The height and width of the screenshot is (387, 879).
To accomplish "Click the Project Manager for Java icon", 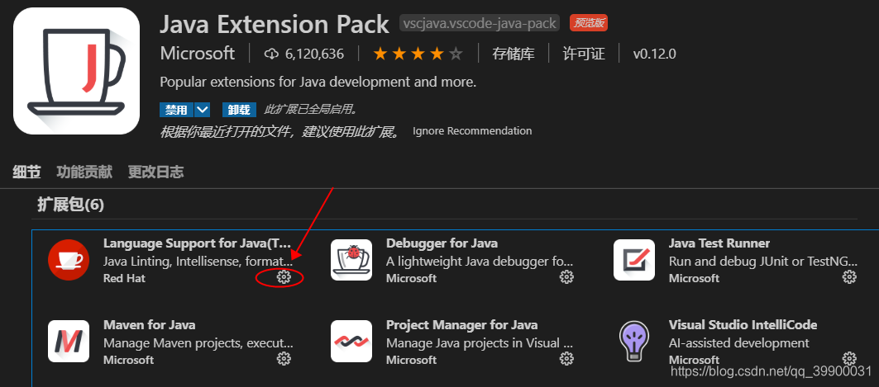I will 351,341.
